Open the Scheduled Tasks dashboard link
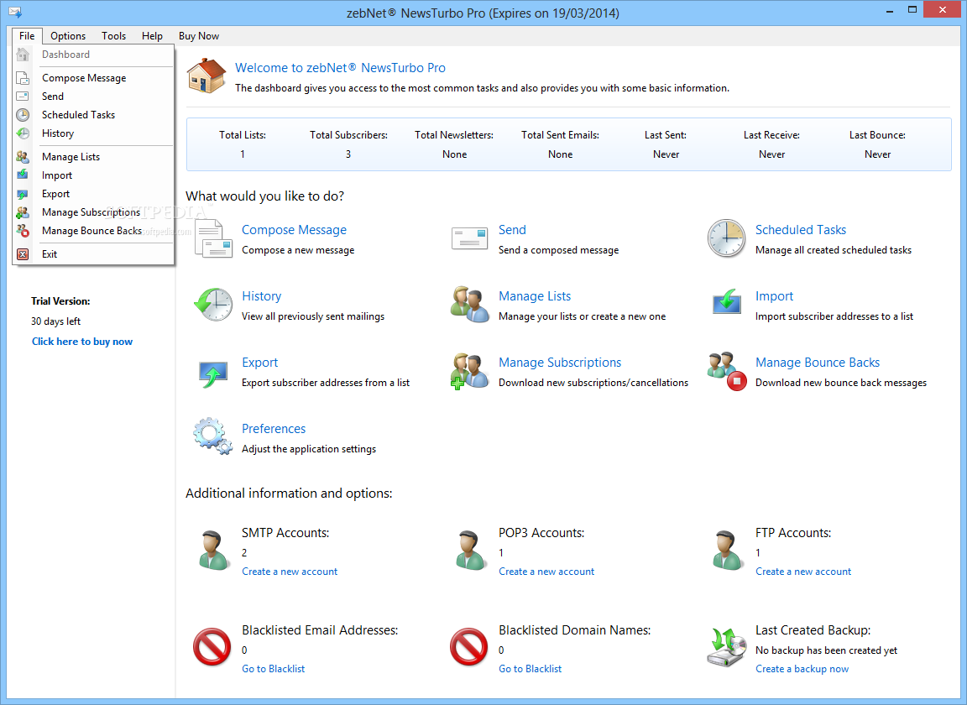The image size is (967, 705). click(801, 230)
